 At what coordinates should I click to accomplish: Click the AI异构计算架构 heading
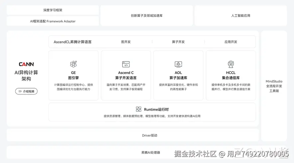pyautogui.click(x=26, y=76)
